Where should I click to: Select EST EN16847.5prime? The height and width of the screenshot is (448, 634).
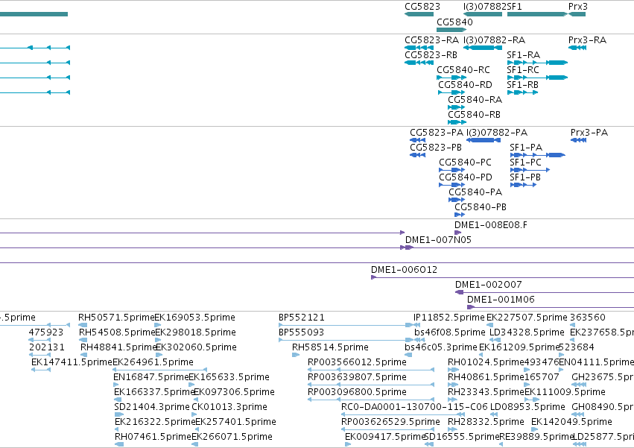pyautogui.click(x=116, y=385)
